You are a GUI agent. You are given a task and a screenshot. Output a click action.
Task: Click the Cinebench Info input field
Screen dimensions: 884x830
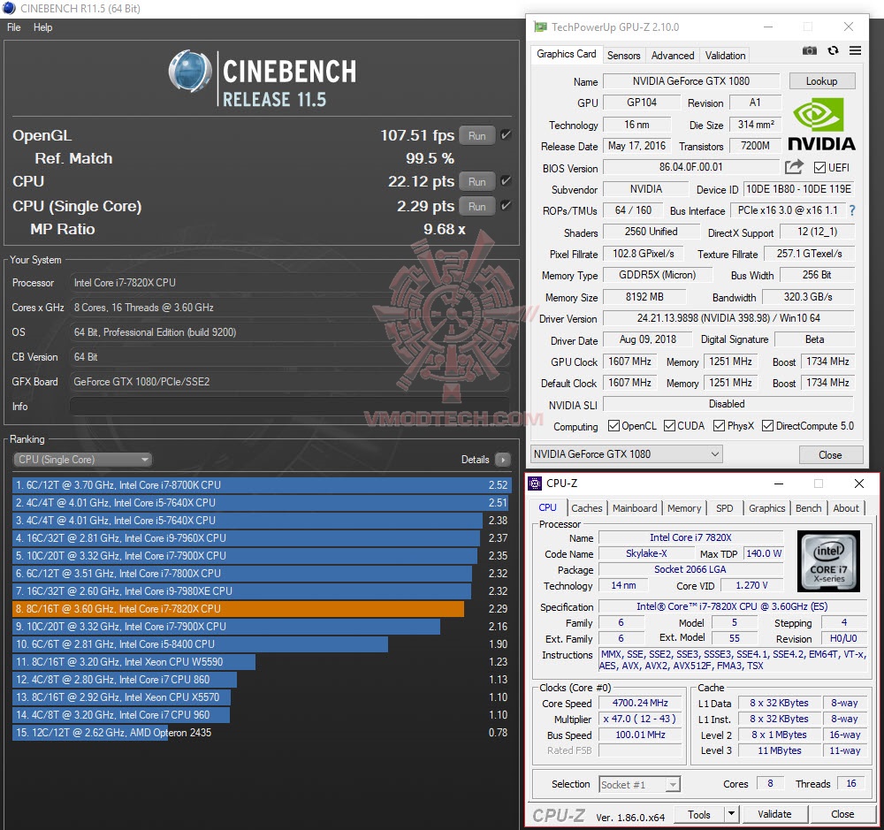click(289, 406)
